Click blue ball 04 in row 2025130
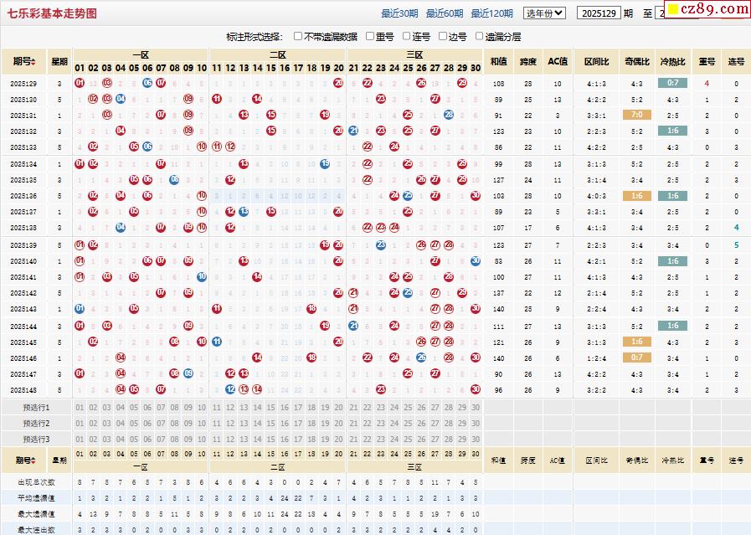Image resolution: width=751 pixels, height=535 pixels. [121, 99]
